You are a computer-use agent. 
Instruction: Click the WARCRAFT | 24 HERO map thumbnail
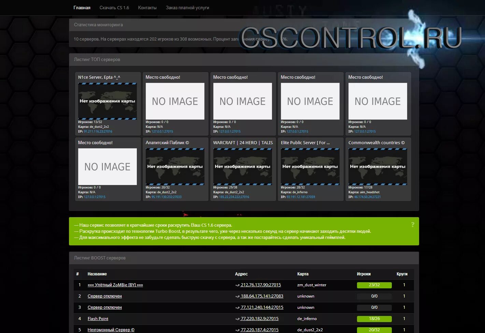pos(243,167)
